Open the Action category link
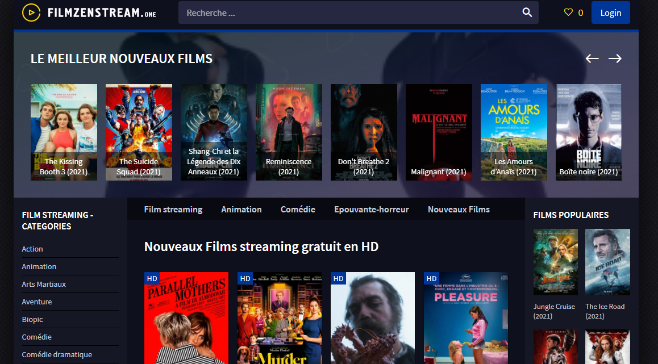Image resolution: width=658 pixels, height=364 pixels. [32, 249]
